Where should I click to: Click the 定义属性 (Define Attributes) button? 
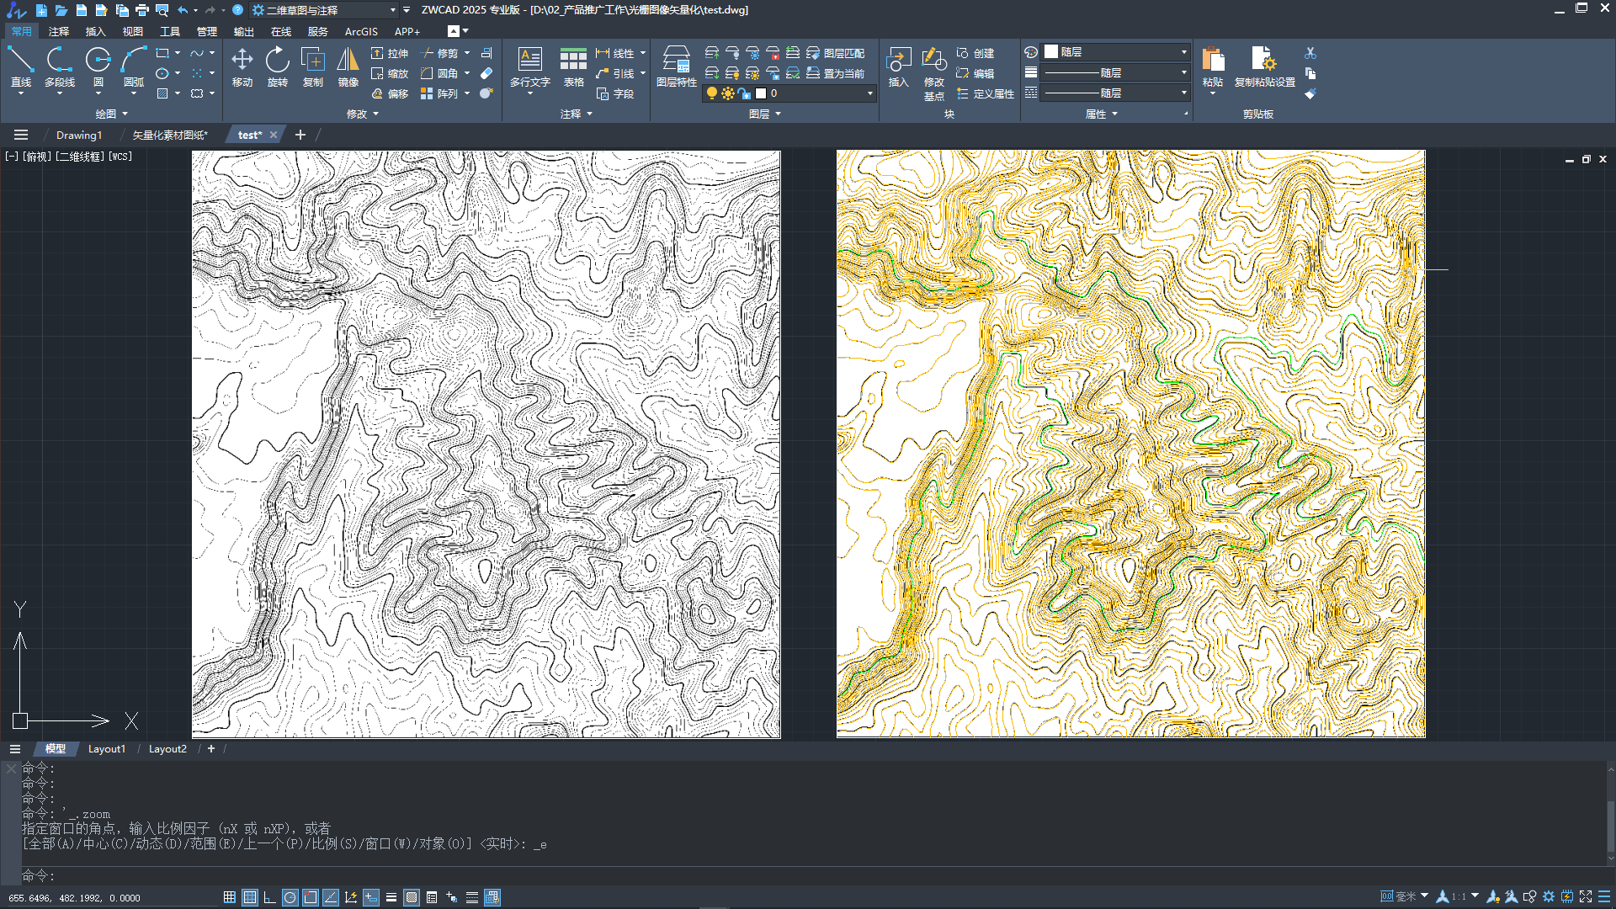coord(986,93)
